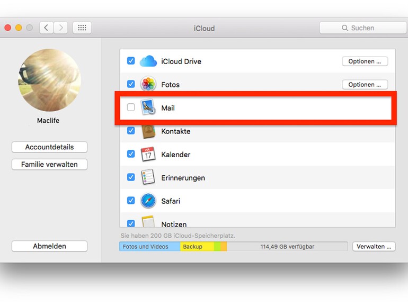Click Familie verwalten button
The image size is (408, 306).
click(49, 164)
